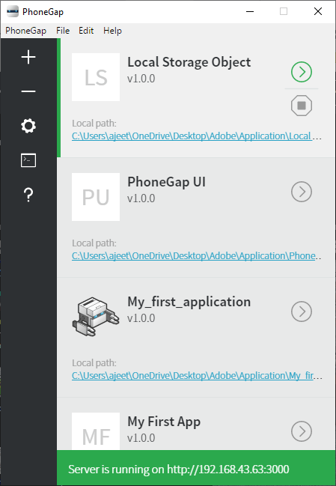This screenshot has width=336, height=486.
Task: Open My_first_application local path link
Action: point(197,376)
